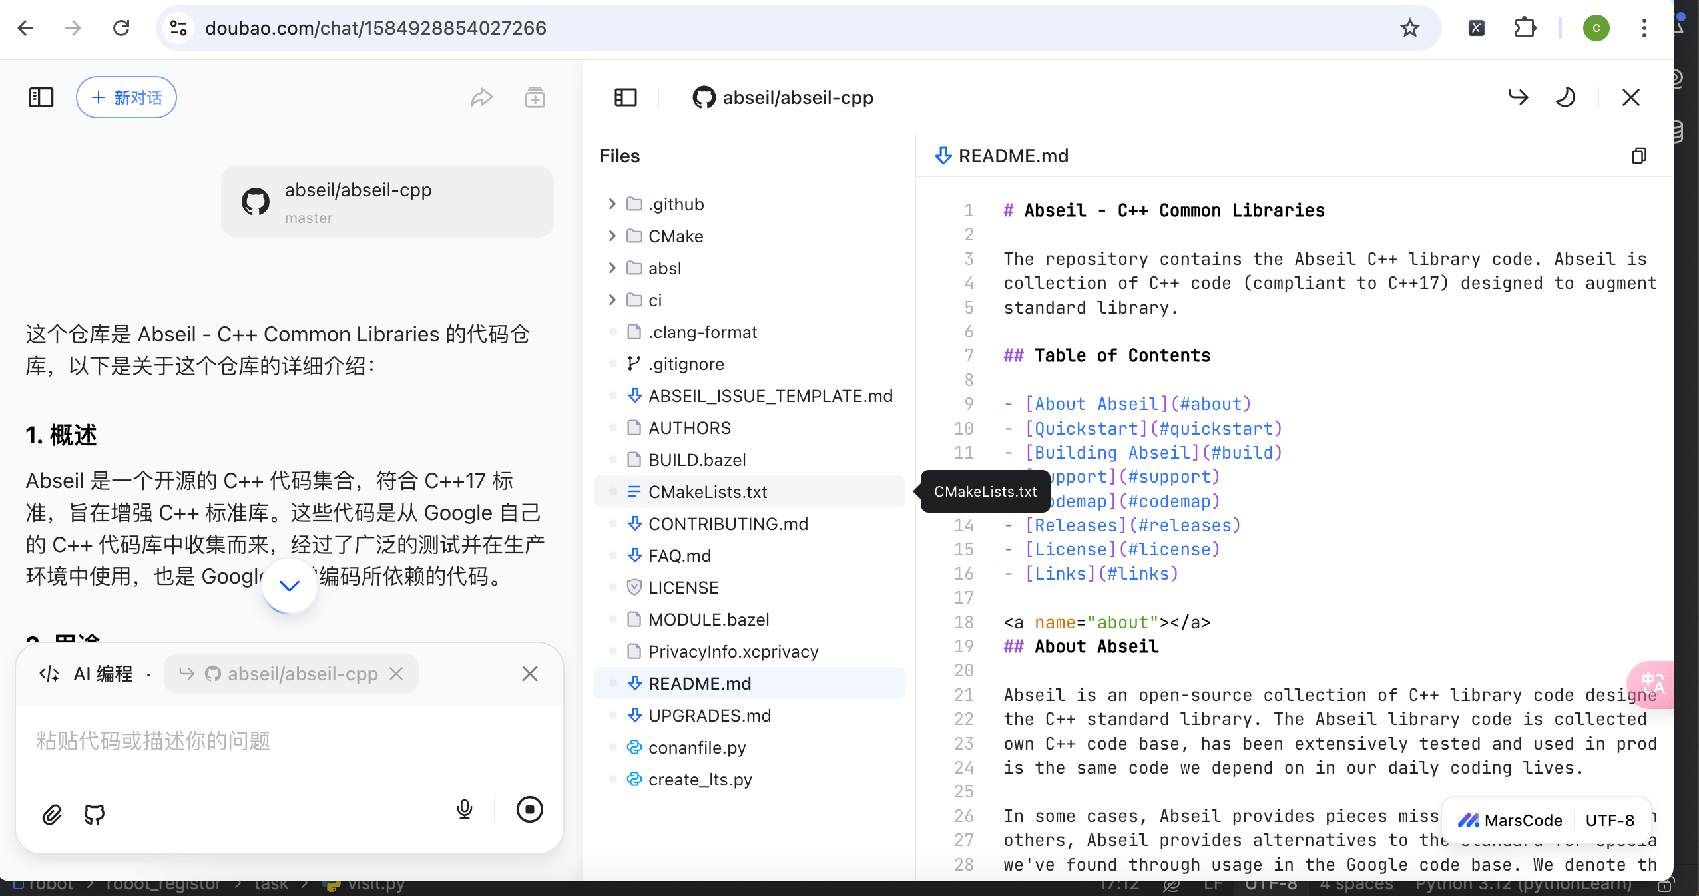Image resolution: width=1699 pixels, height=896 pixels.
Task: Start voice input with microphone icon
Action: coord(465,809)
